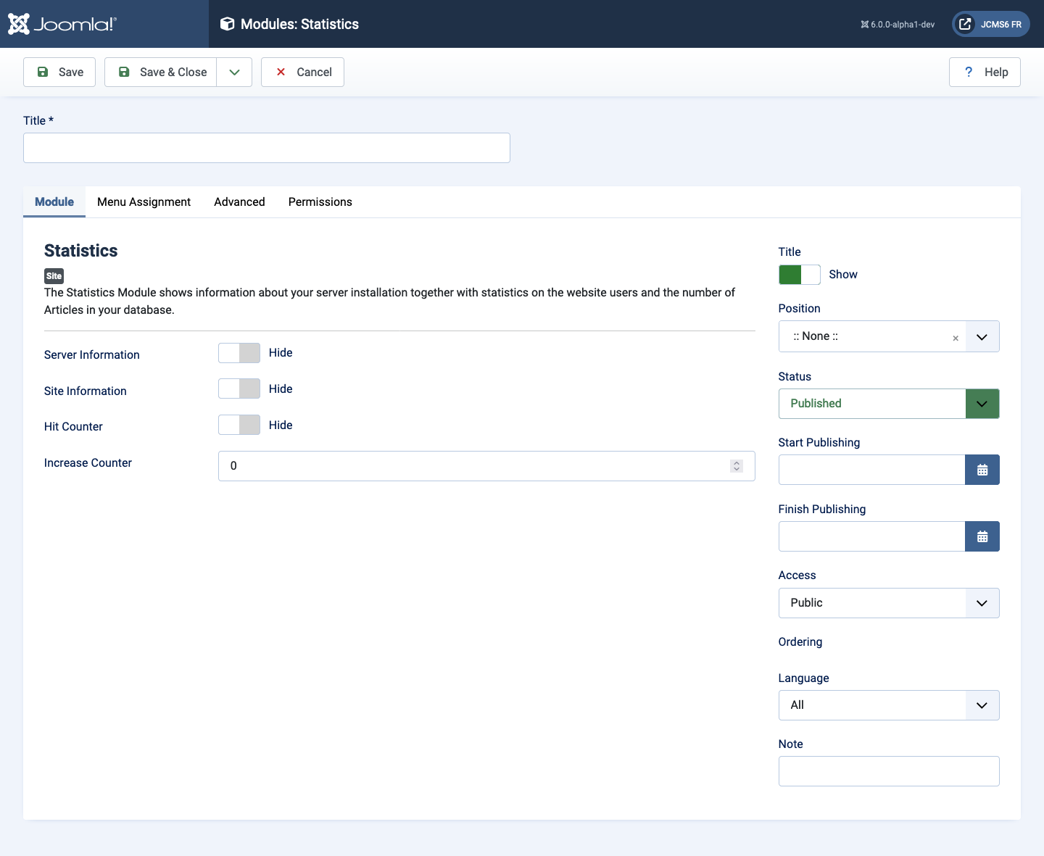Viewport: 1044px width, 856px height.
Task: Toggle Server Information switch
Action: pos(239,353)
